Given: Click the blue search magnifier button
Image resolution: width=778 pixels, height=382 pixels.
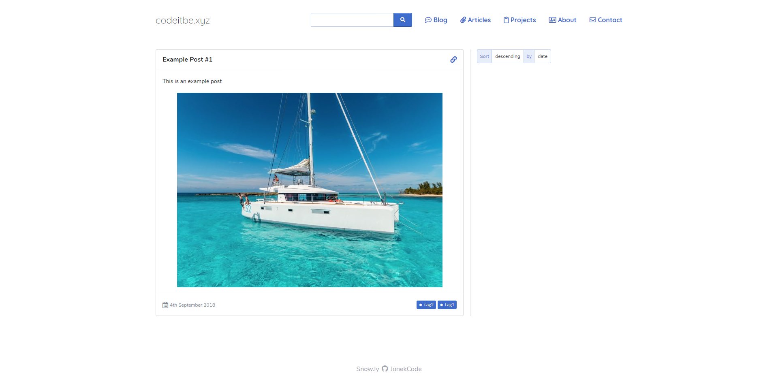Looking at the screenshot, I should [x=402, y=20].
